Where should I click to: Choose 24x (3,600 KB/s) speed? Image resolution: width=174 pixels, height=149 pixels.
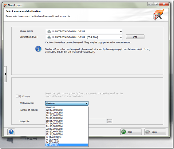[67, 126]
